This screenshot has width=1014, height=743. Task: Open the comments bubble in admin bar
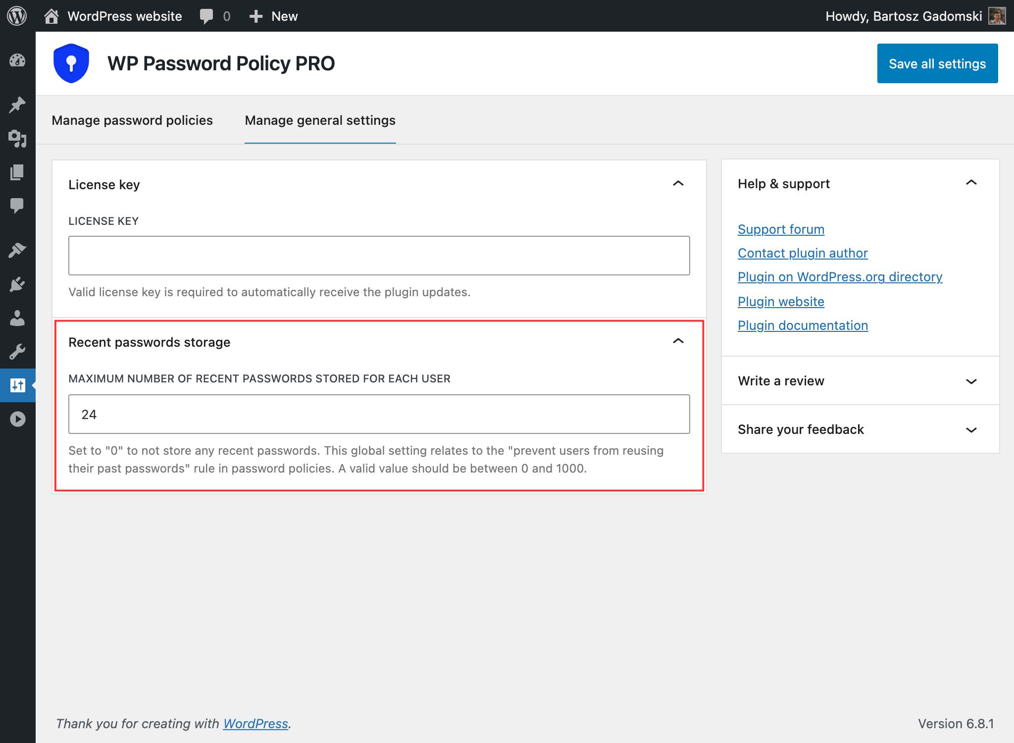pos(206,16)
